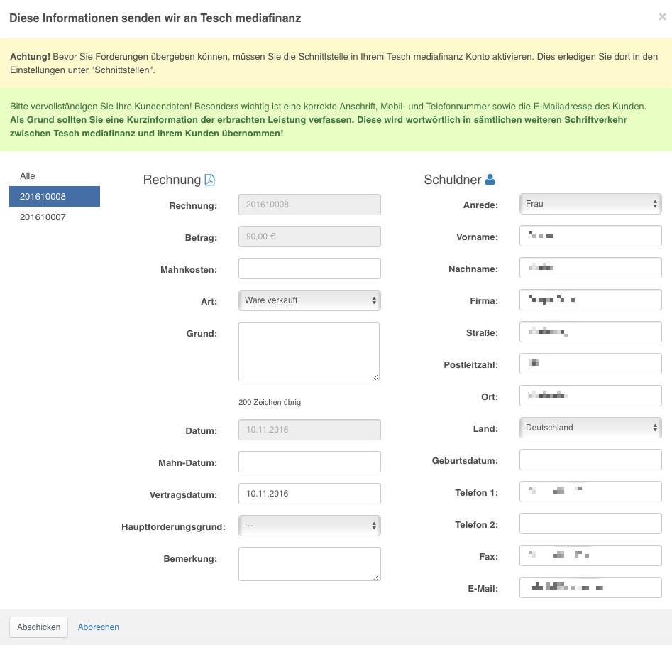Focus the Geburtsdatum input field
Image resolution: width=672 pixels, height=645 pixels.
click(590, 460)
